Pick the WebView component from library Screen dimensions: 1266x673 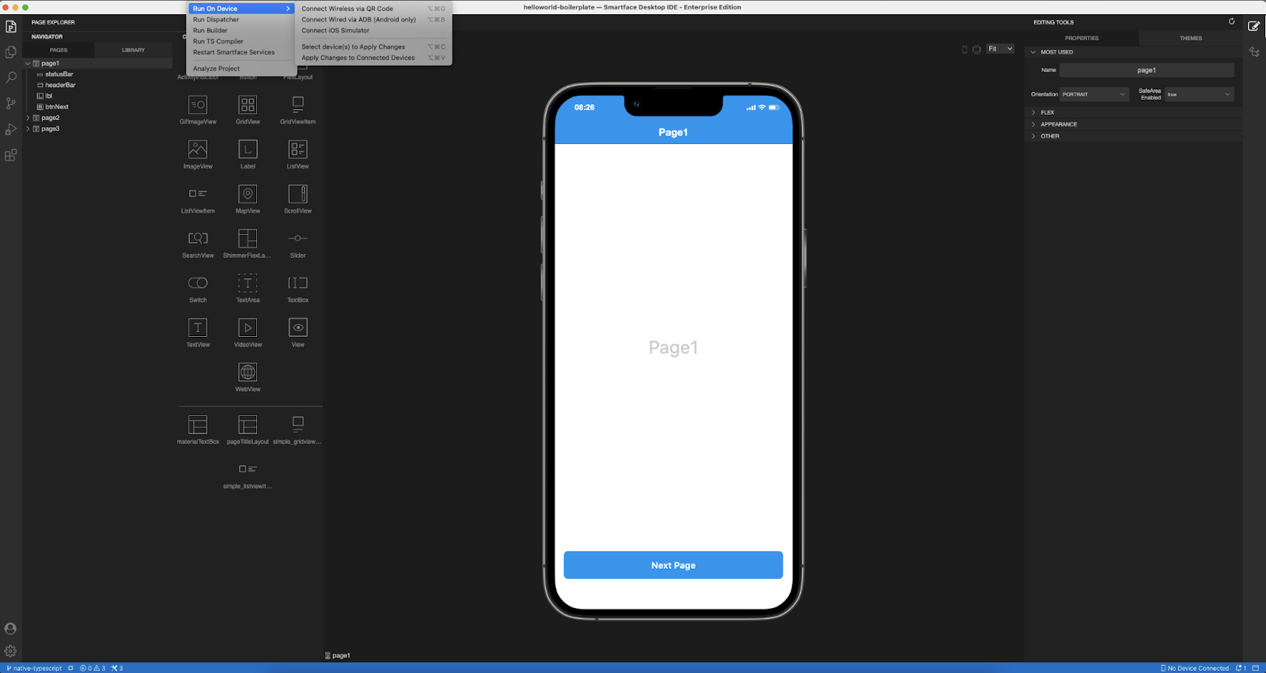(x=248, y=372)
